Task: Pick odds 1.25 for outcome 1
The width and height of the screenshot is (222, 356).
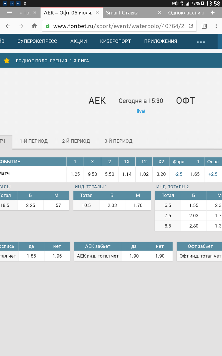Action: [75, 174]
